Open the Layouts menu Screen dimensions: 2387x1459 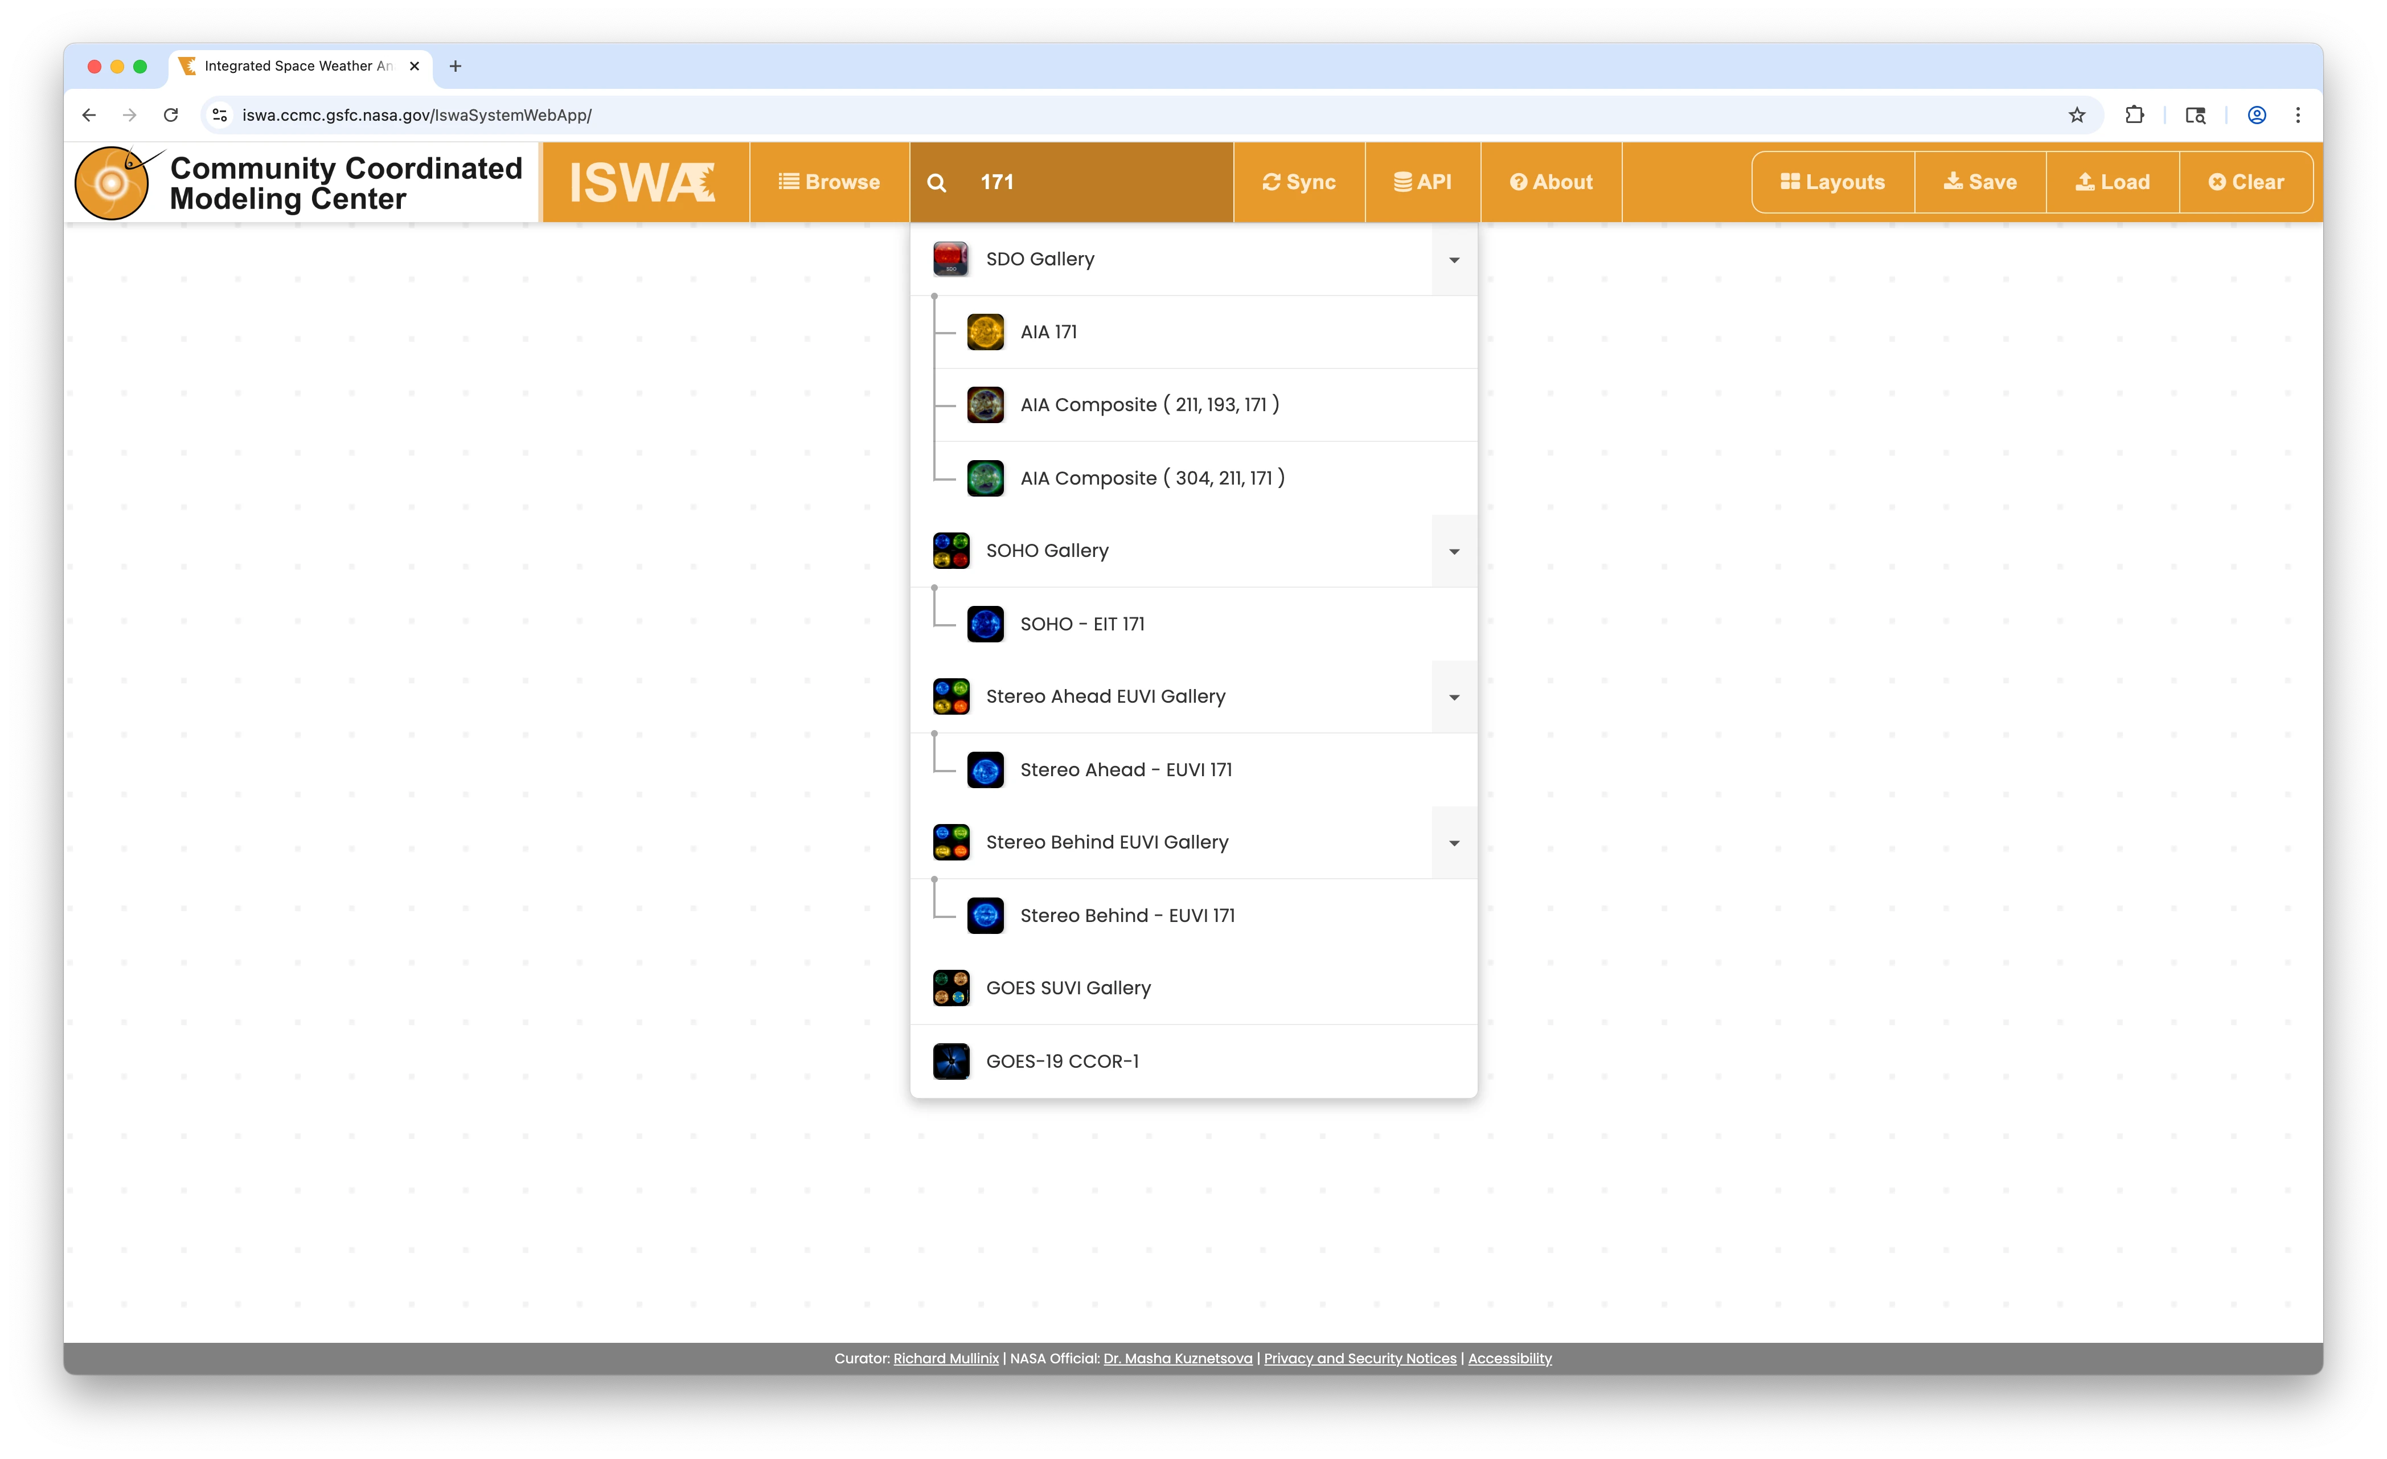point(1832,182)
